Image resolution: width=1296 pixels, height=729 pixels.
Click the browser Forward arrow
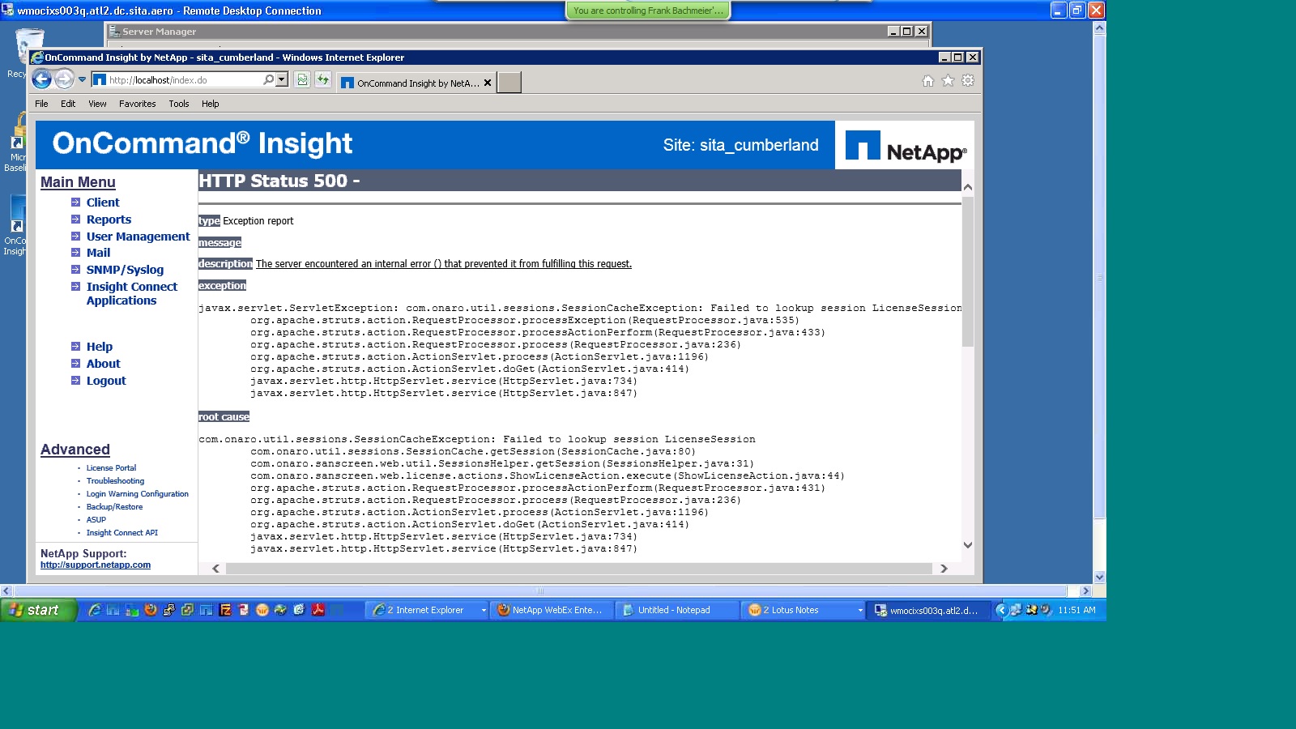[x=64, y=79]
